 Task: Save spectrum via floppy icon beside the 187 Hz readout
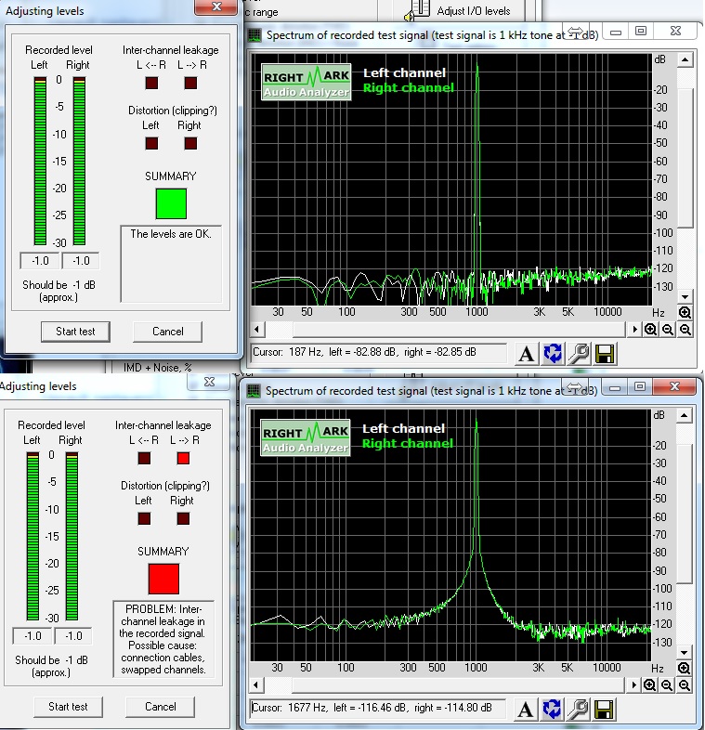[x=605, y=354]
